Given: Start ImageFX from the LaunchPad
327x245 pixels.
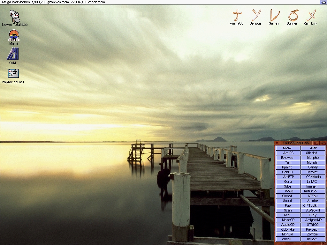Looking at the screenshot, I should tap(313, 187).
